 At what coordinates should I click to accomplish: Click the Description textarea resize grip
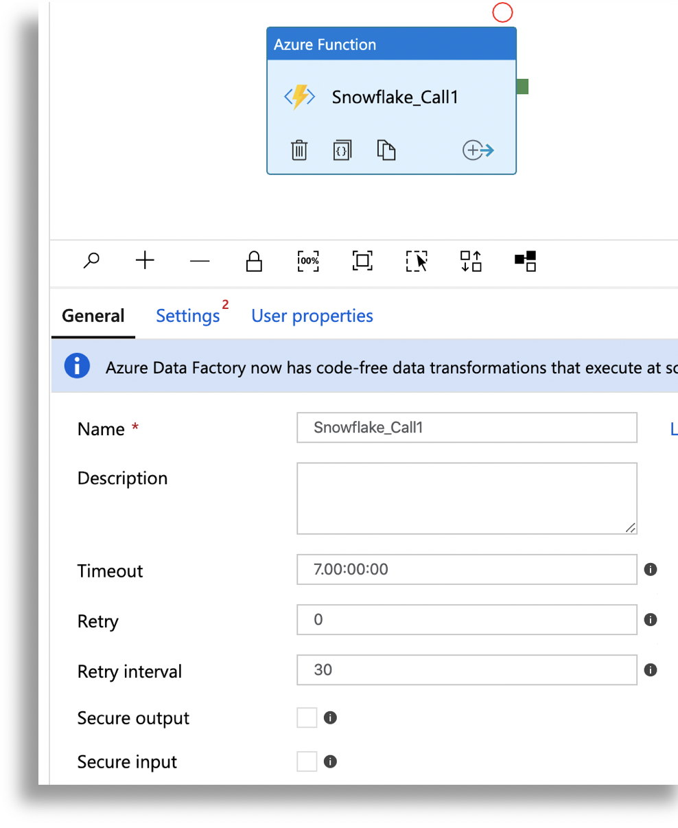click(631, 527)
